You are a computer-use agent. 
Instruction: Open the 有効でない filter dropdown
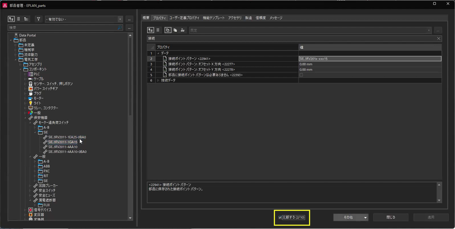[120, 19]
